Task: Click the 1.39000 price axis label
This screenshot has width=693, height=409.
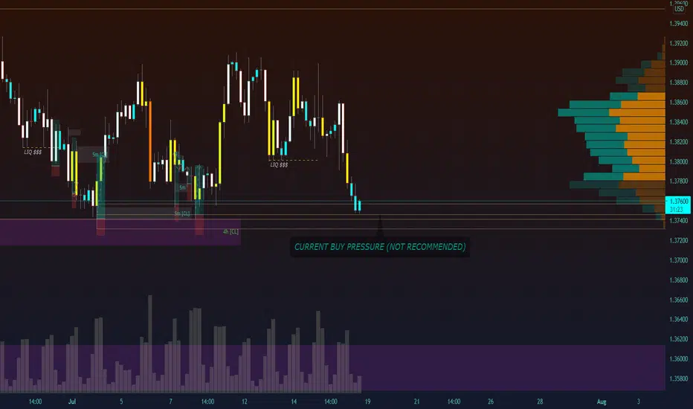Action: click(678, 62)
